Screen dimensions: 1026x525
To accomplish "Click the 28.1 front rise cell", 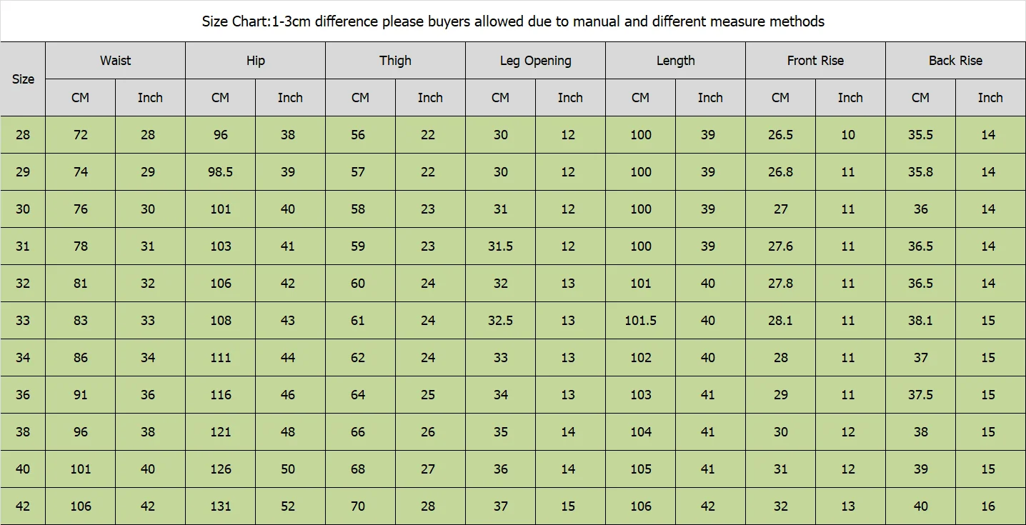I will (780, 321).
